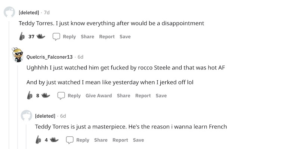The image size is (299, 149).
Task: Downvote the comment with 4 points
Action: [x=54, y=140]
